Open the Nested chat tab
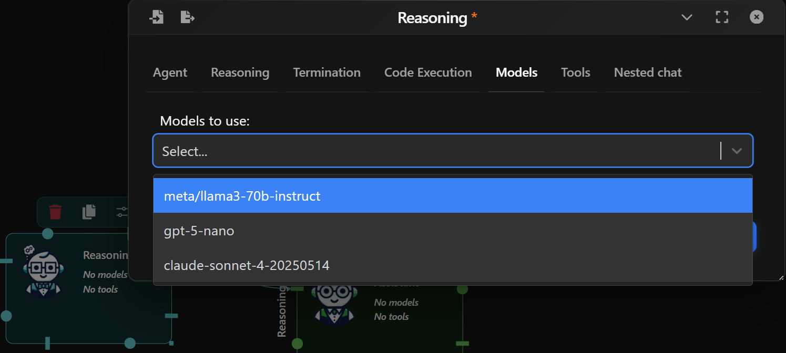Viewport: 786px width, 353px height. tap(647, 72)
